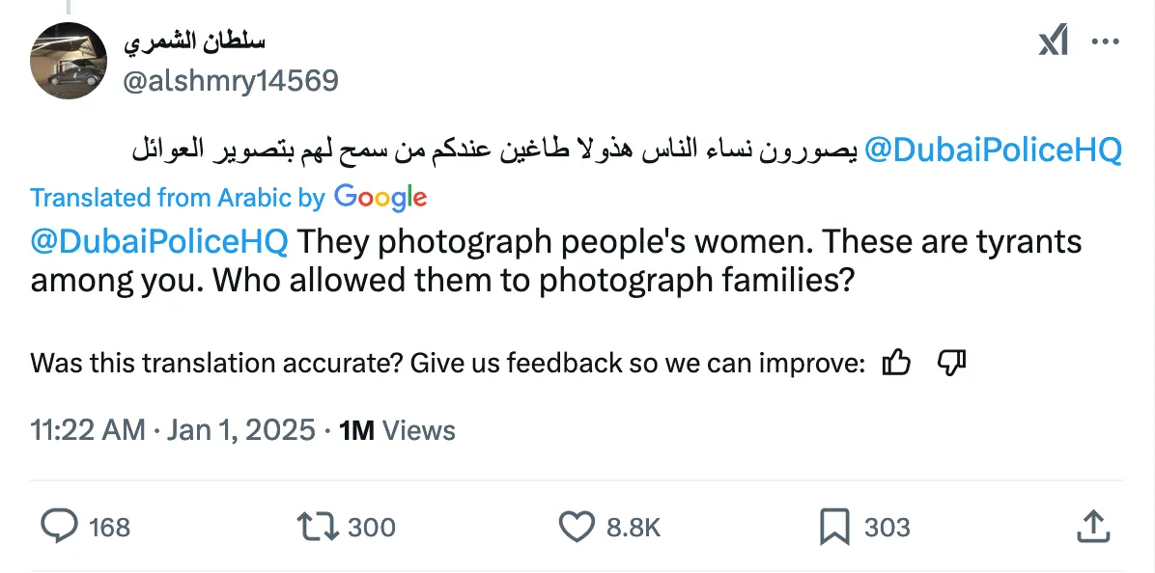Click the 300 reposts count
This screenshot has width=1155, height=573.
[x=371, y=527]
